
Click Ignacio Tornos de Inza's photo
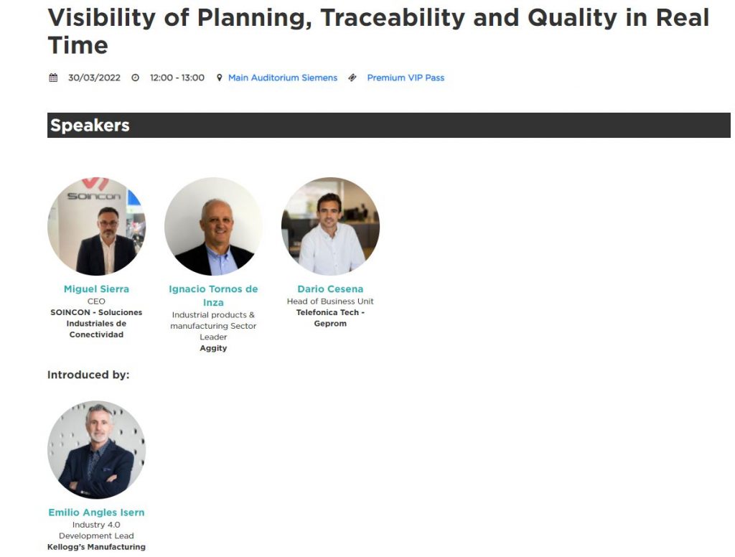[213, 227]
